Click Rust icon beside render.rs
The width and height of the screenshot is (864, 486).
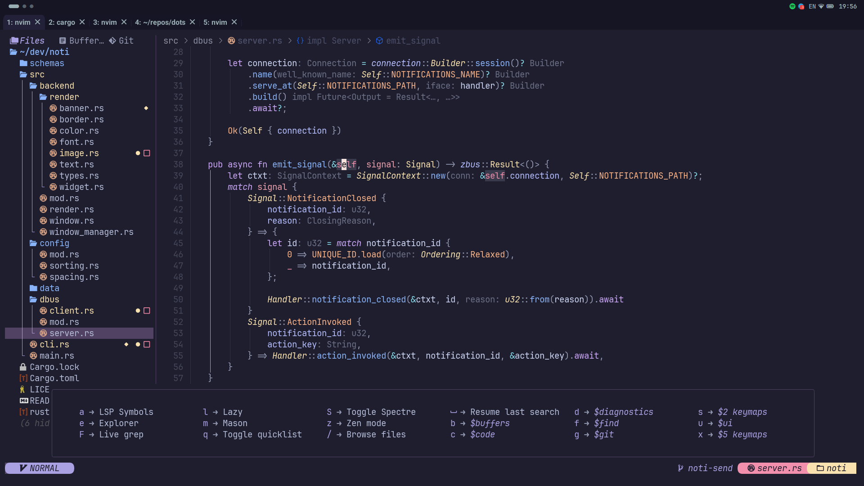[x=43, y=209]
